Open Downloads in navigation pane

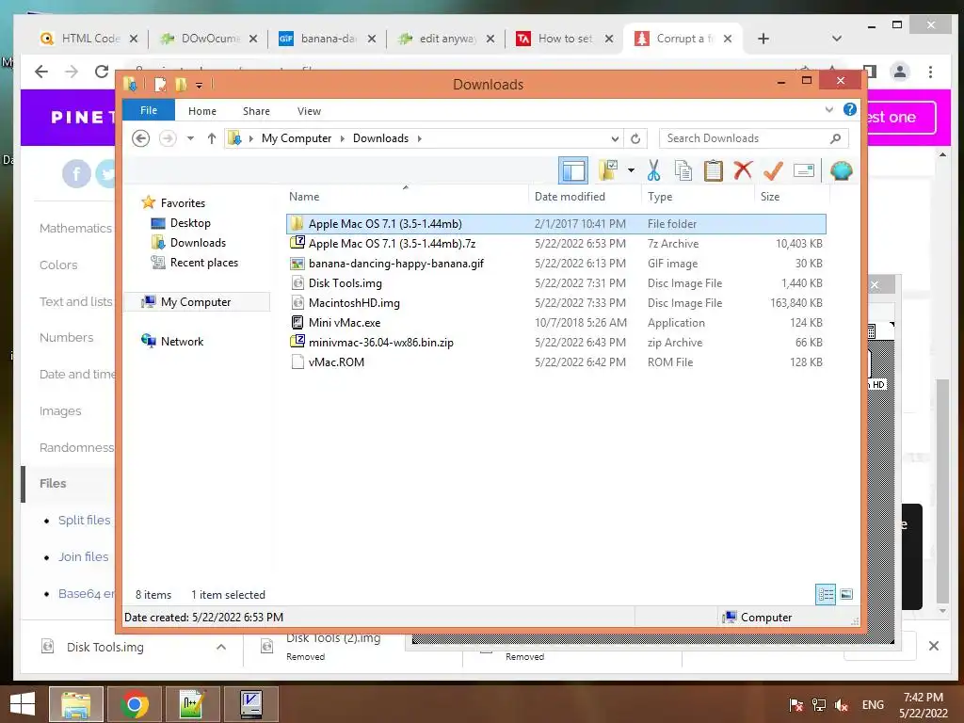(x=198, y=242)
